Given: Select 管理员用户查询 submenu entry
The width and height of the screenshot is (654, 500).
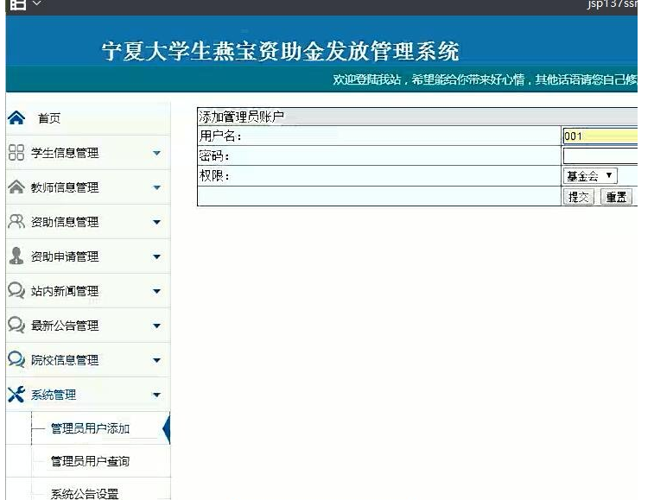Looking at the screenshot, I should [x=90, y=461].
